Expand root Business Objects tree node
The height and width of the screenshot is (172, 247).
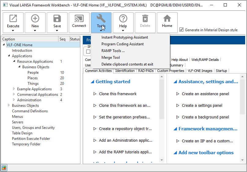point(9,105)
